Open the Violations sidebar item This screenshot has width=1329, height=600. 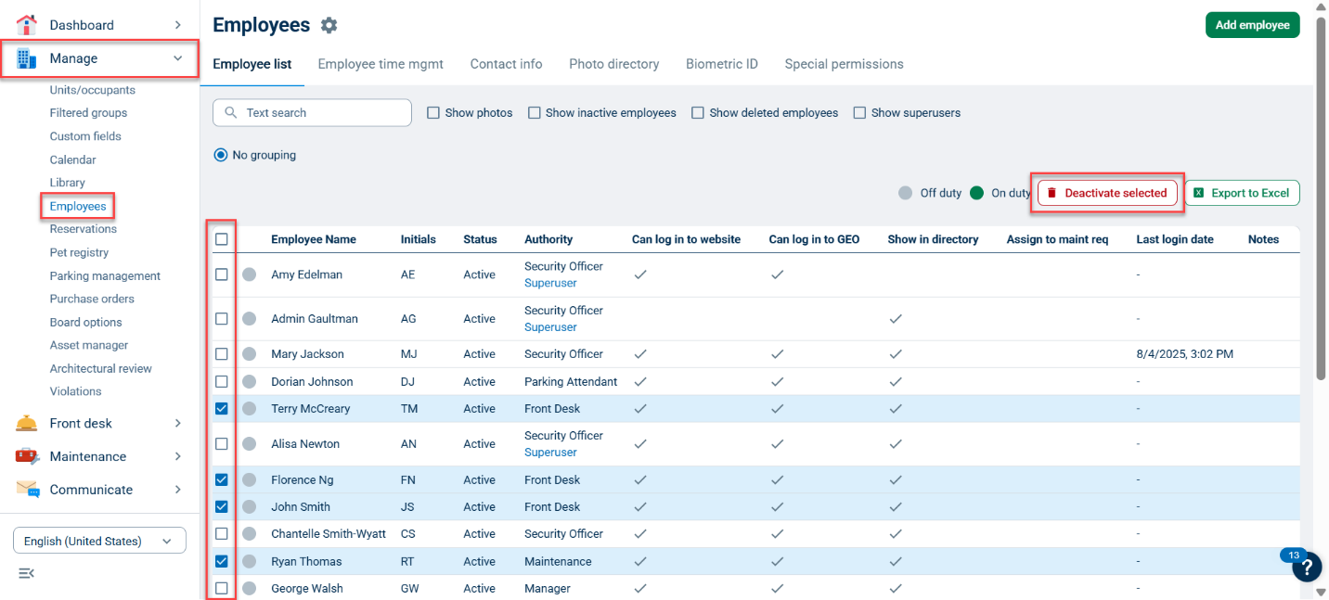[75, 391]
